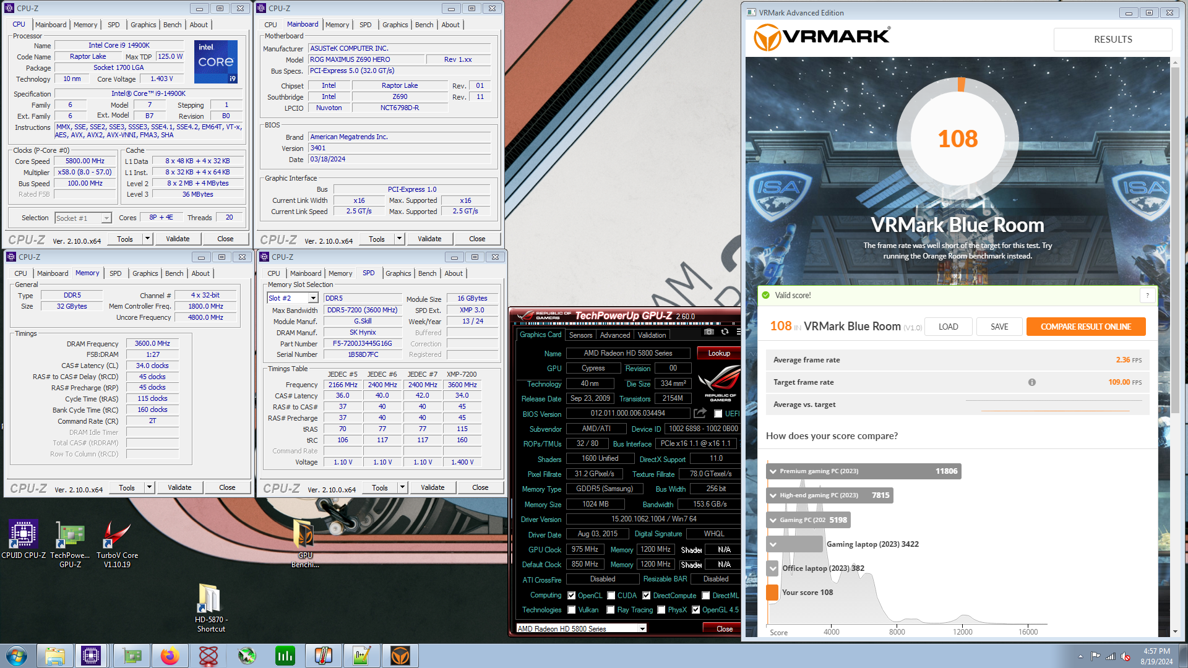Open TurboV Core V1.10.19 desktop shortcut
The height and width of the screenshot is (668, 1188).
[117, 544]
